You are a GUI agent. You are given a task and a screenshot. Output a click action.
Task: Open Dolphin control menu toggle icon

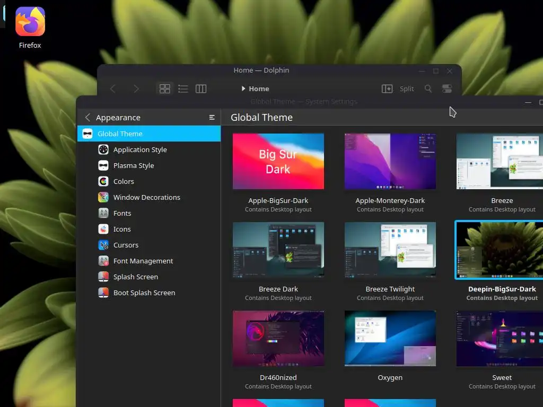tap(446, 89)
